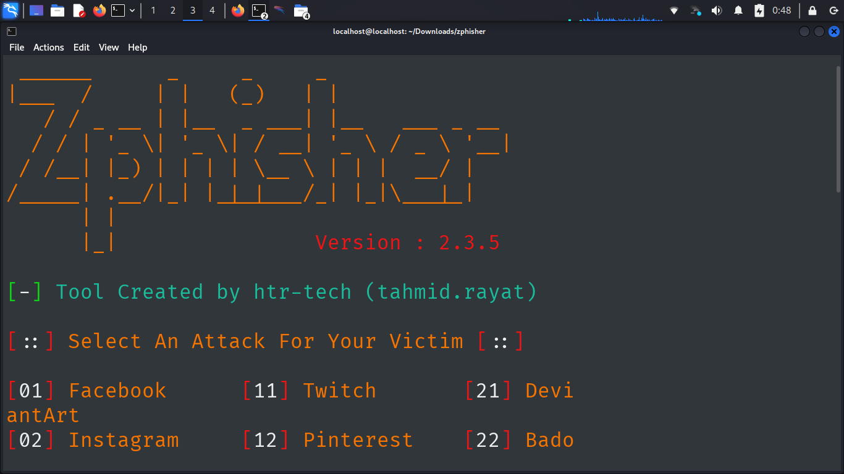Open the Edit menu
Image resolution: width=844 pixels, height=474 pixels.
pyautogui.click(x=82, y=48)
